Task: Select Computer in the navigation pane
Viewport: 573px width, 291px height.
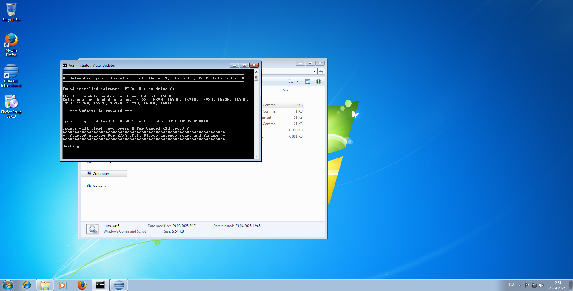Action: coord(104,174)
